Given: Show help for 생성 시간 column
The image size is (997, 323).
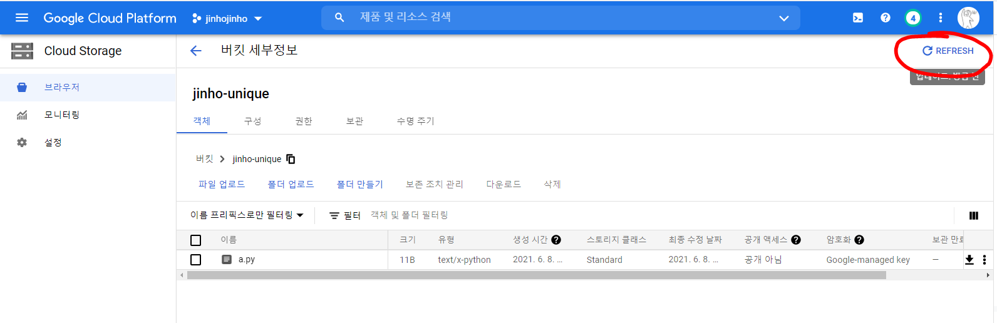Looking at the screenshot, I should pos(556,240).
